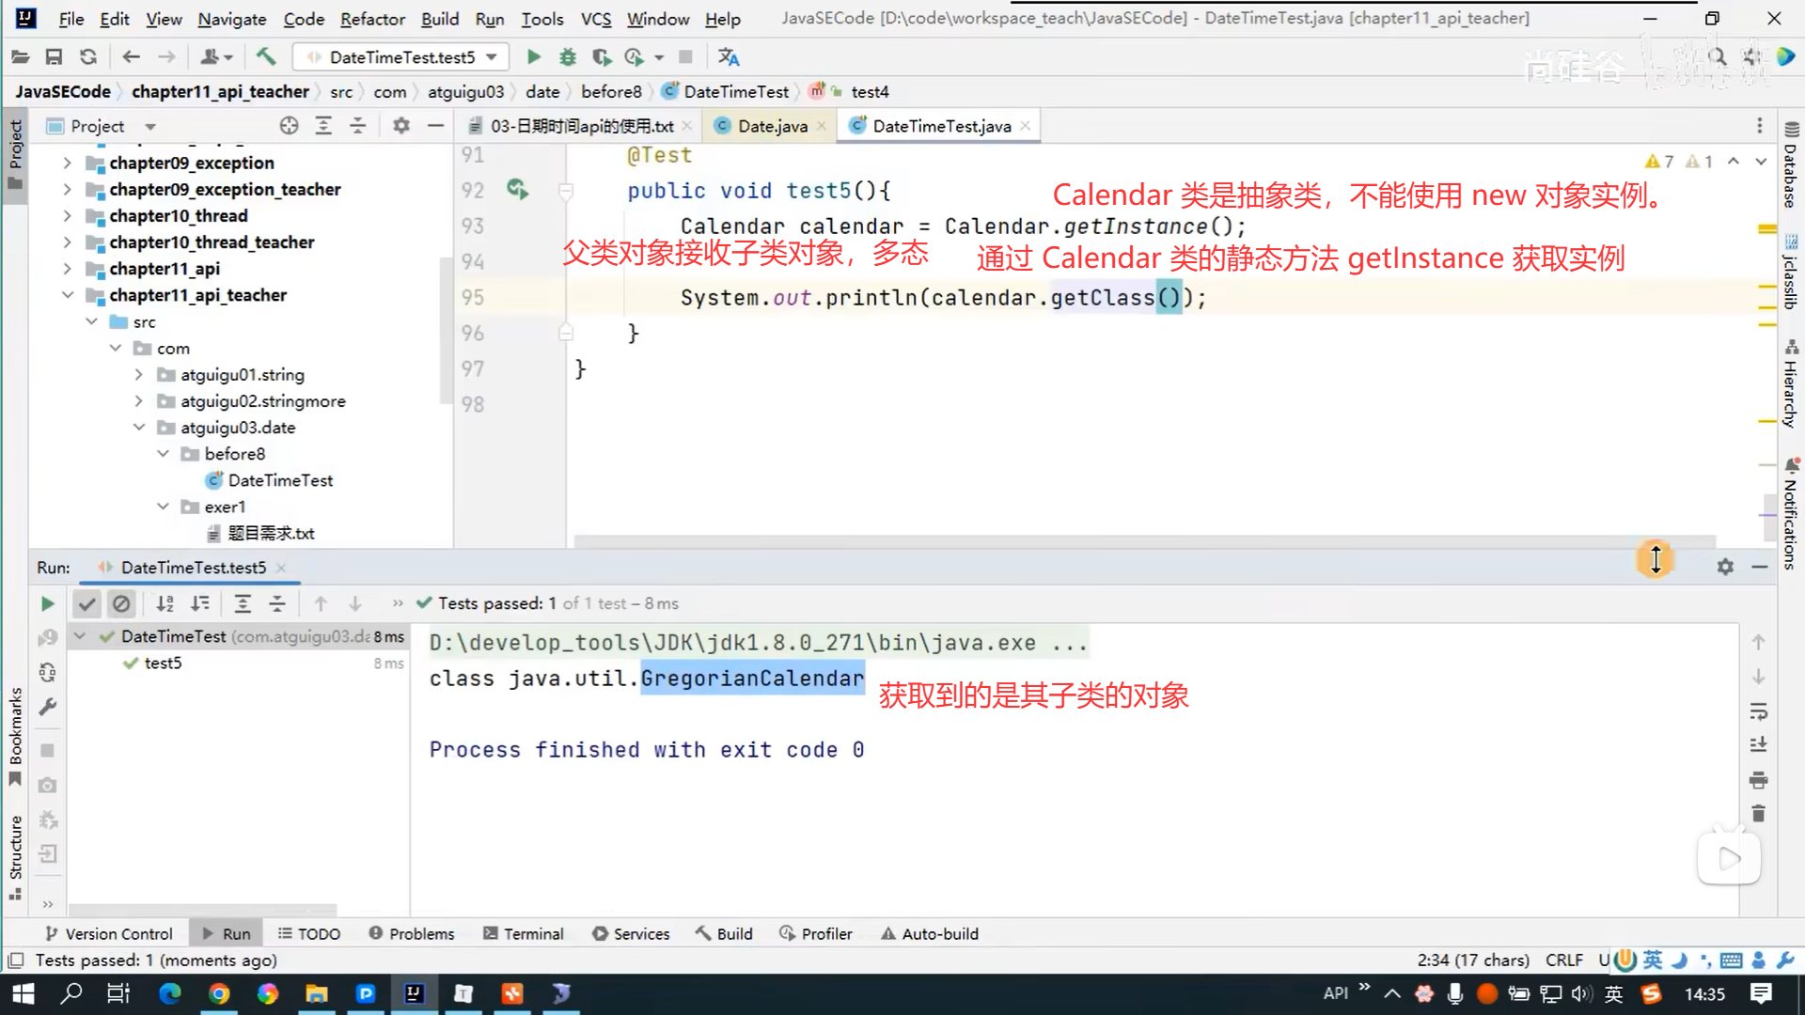Click the green Run button in toolbar

click(x=533, y=57)
